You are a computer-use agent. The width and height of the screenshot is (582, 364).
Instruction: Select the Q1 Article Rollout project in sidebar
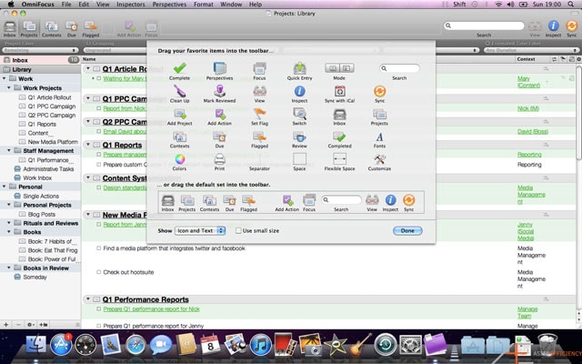tap(49, 97)
